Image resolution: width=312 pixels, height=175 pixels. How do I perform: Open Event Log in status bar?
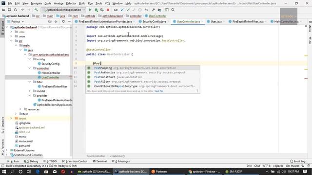298,161
